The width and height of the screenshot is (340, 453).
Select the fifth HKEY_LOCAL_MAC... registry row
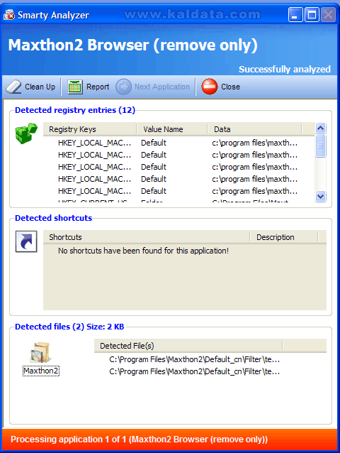178,191
